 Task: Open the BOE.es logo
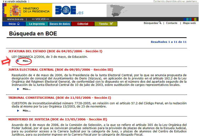pos(69,10)
